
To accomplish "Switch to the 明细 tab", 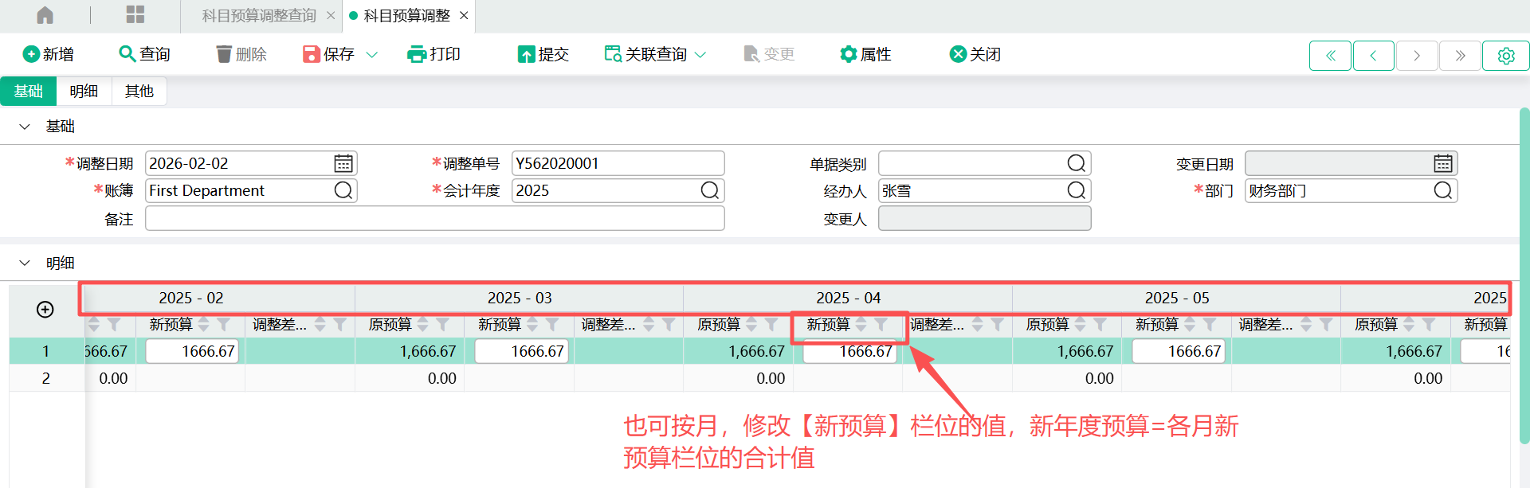I will [84, 92].
